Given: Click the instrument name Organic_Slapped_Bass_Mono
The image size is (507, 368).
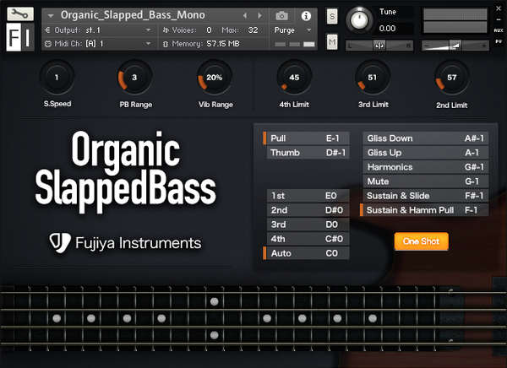Looking at the screenshot, I should [x=133, y=15].
